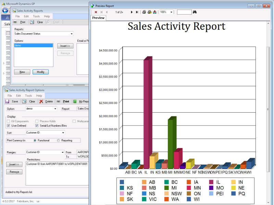The image size is (274, 205).
Task: Delete the demo report option
Action: click(46, 101)
